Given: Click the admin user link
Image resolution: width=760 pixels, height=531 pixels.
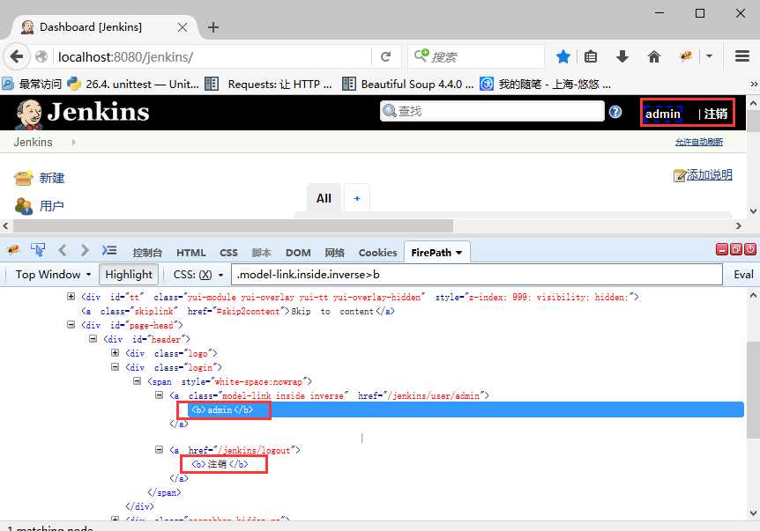Looking at the screenshot, I should click(663, 114).
